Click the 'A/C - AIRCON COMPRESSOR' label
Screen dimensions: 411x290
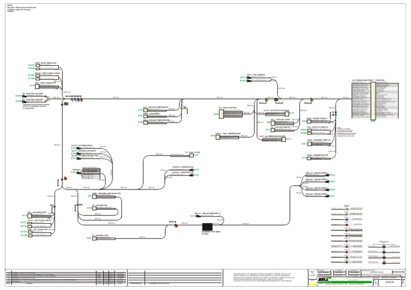155,107
